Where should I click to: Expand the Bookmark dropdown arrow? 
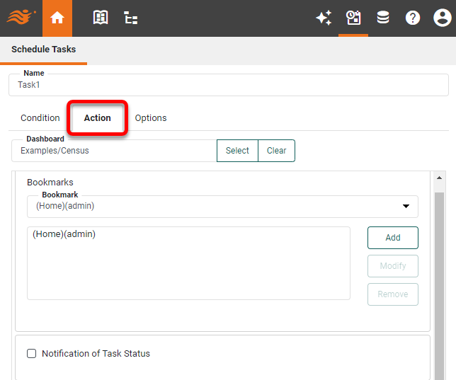tap(406, 207)
